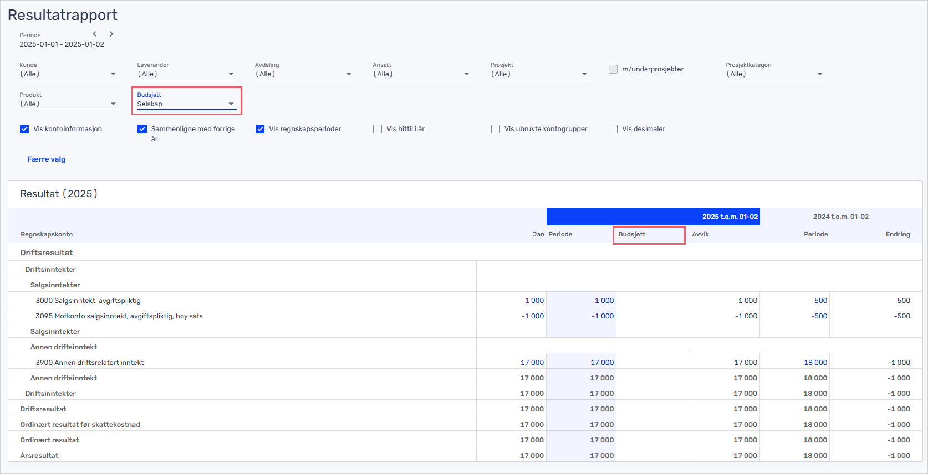Select the 3900 Annen driftsrelatert inntekt row
Image resolution: width=928 pixels, height=474 pixels.
(466, 362)
